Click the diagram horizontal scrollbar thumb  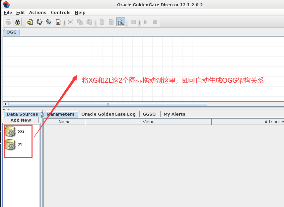[x=107, y=104]
